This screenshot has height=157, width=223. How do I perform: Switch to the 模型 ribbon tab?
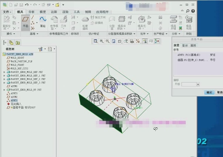tap(43, 12)
